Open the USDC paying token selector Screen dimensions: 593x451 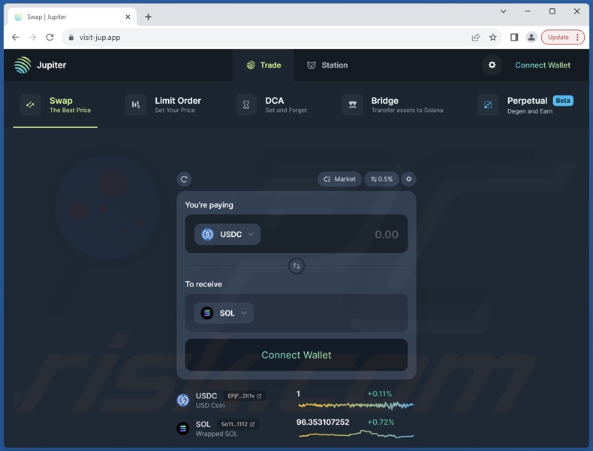(x=227, y=235)
